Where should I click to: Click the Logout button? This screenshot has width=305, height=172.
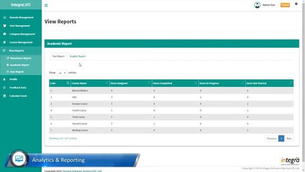[x=285, y=5]
